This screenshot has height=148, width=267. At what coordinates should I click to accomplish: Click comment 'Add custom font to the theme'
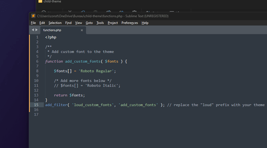click(x=83, y=52)
